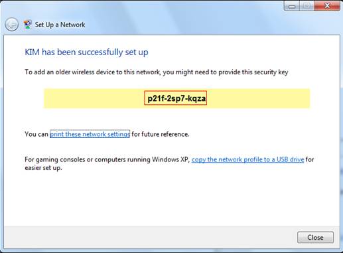The height and width of the screenshot is (253, 343).
Task: Click the Close button at the bottom
Action: (315, 237)
